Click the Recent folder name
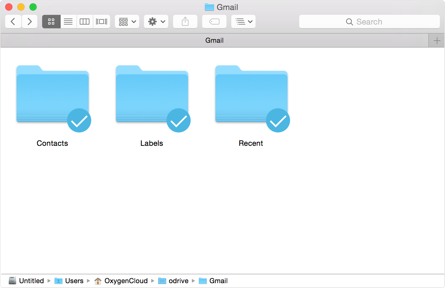445x288 pixels. 251,143
